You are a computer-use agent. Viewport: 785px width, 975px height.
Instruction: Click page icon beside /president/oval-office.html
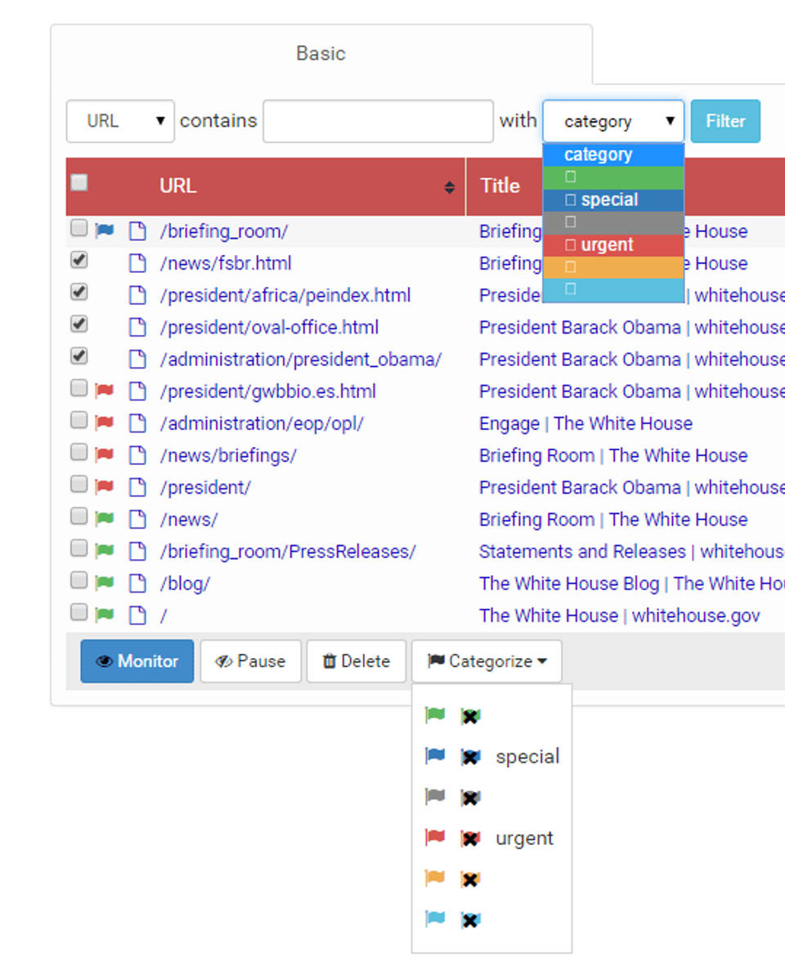[x=137, y=327]
